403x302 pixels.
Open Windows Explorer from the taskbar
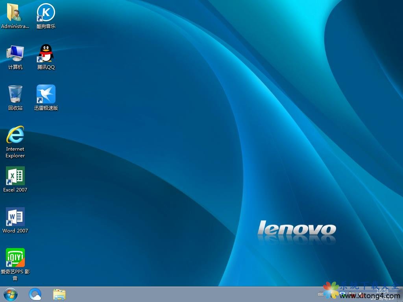59,294
